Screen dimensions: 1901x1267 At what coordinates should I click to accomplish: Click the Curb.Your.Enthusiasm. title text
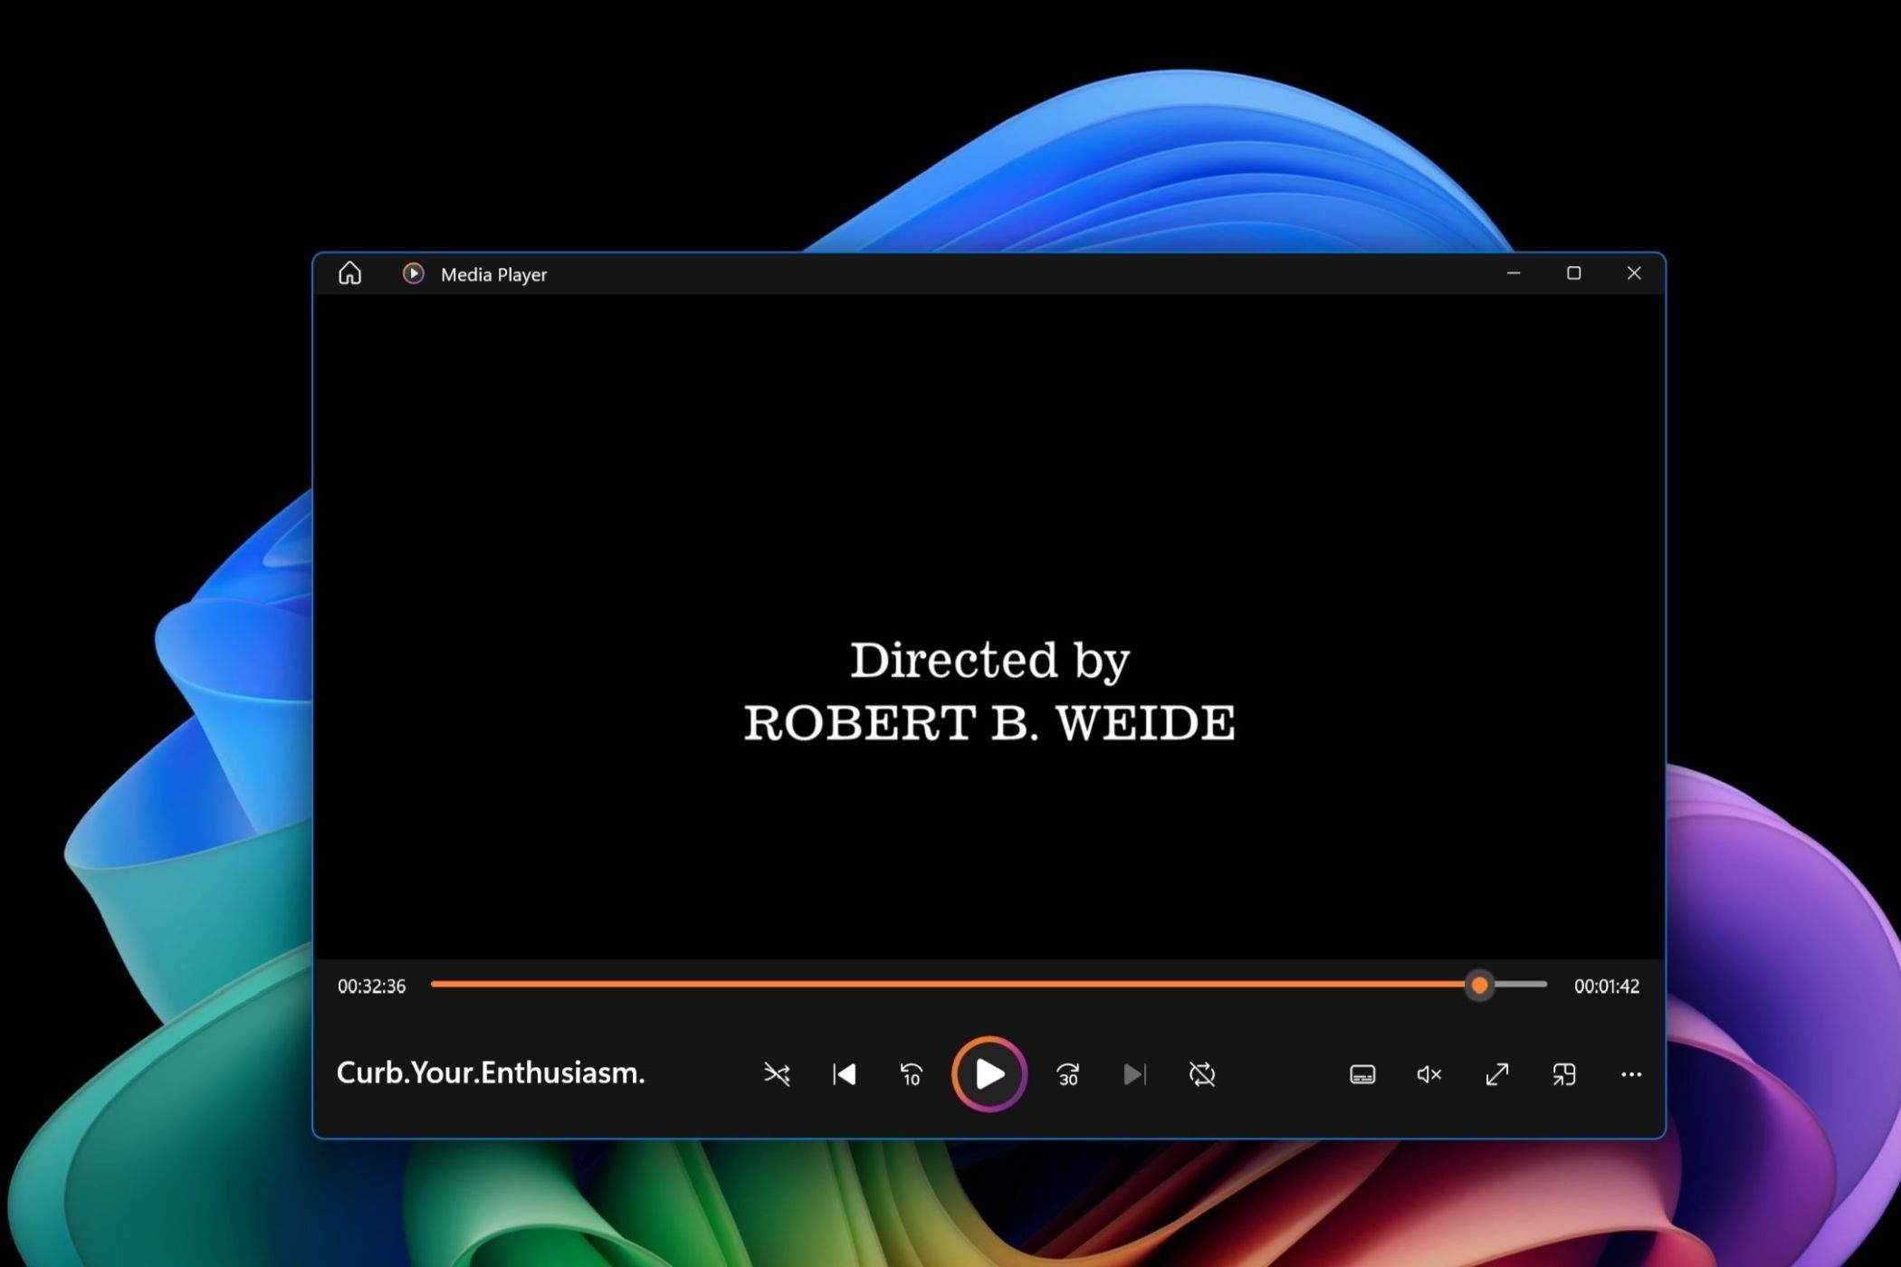point(490,1073)
